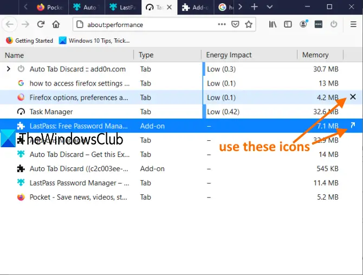The width and height of the screenshot is (363, 275).
Task: Open a new tab with plus
Action: (254, 7)
